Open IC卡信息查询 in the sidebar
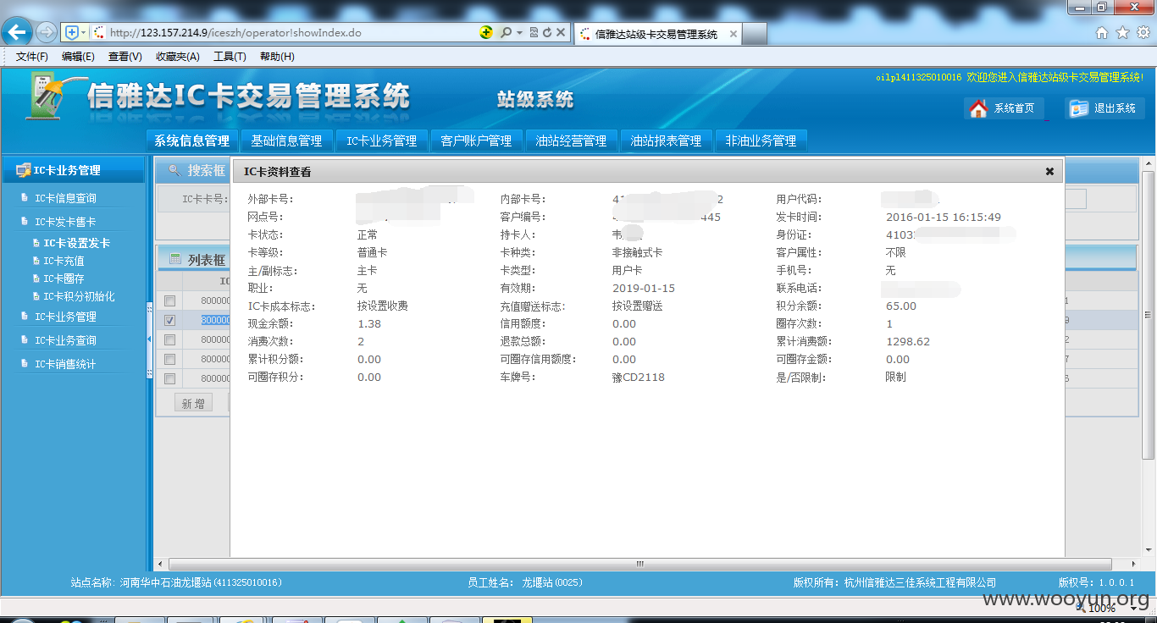Screen dimensions: 1157x623 [x=65, y=198]
